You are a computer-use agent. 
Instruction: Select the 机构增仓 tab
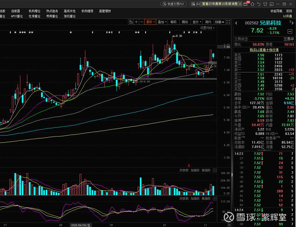pyautogui.click(x=34, y=11)
